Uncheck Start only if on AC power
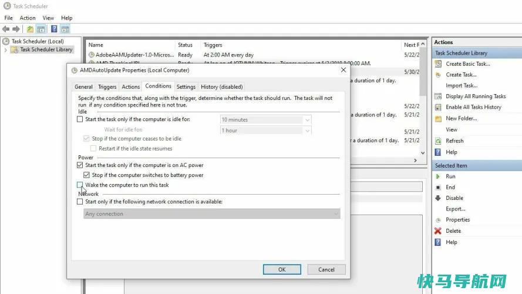The image size is (522, 294). pyautogui.click(x=80, y=165)
